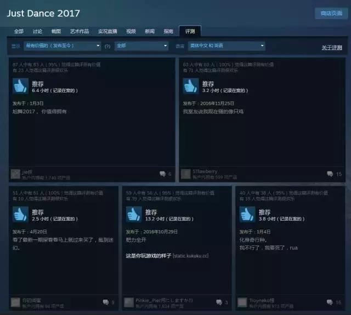The image size is (351, 315).
Task: Click the avatar of the 4月20日 reviewer
Action: (x=15, y=302)
